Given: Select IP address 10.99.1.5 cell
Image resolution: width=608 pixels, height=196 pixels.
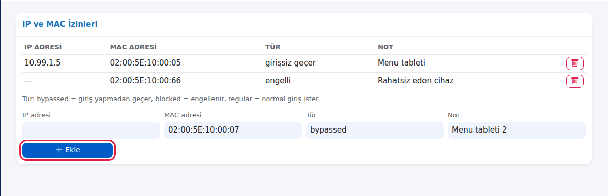Looking at the screenshot, I should tap(43, 63).
